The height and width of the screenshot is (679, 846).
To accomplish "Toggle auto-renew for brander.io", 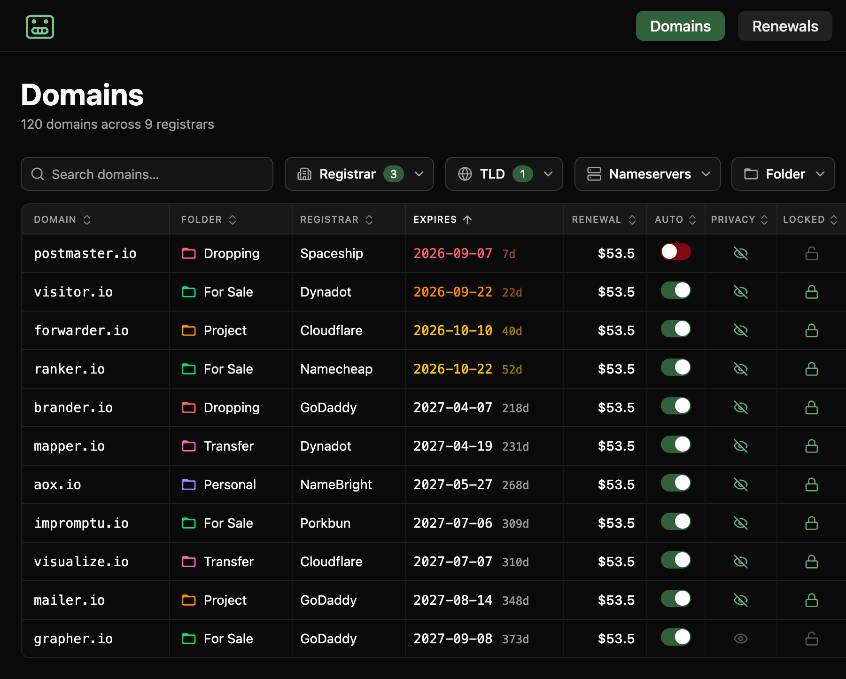I will [x=676, y=406].
